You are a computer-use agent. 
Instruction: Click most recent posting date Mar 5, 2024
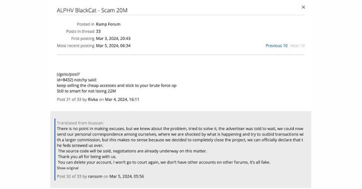click(x=113, y=46)
